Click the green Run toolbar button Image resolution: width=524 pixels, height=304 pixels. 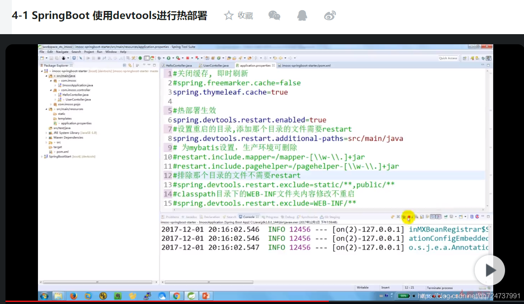(168, 58)
